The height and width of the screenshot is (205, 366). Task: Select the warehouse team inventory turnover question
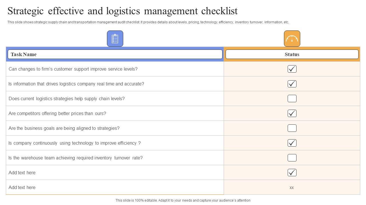(75, 158)
